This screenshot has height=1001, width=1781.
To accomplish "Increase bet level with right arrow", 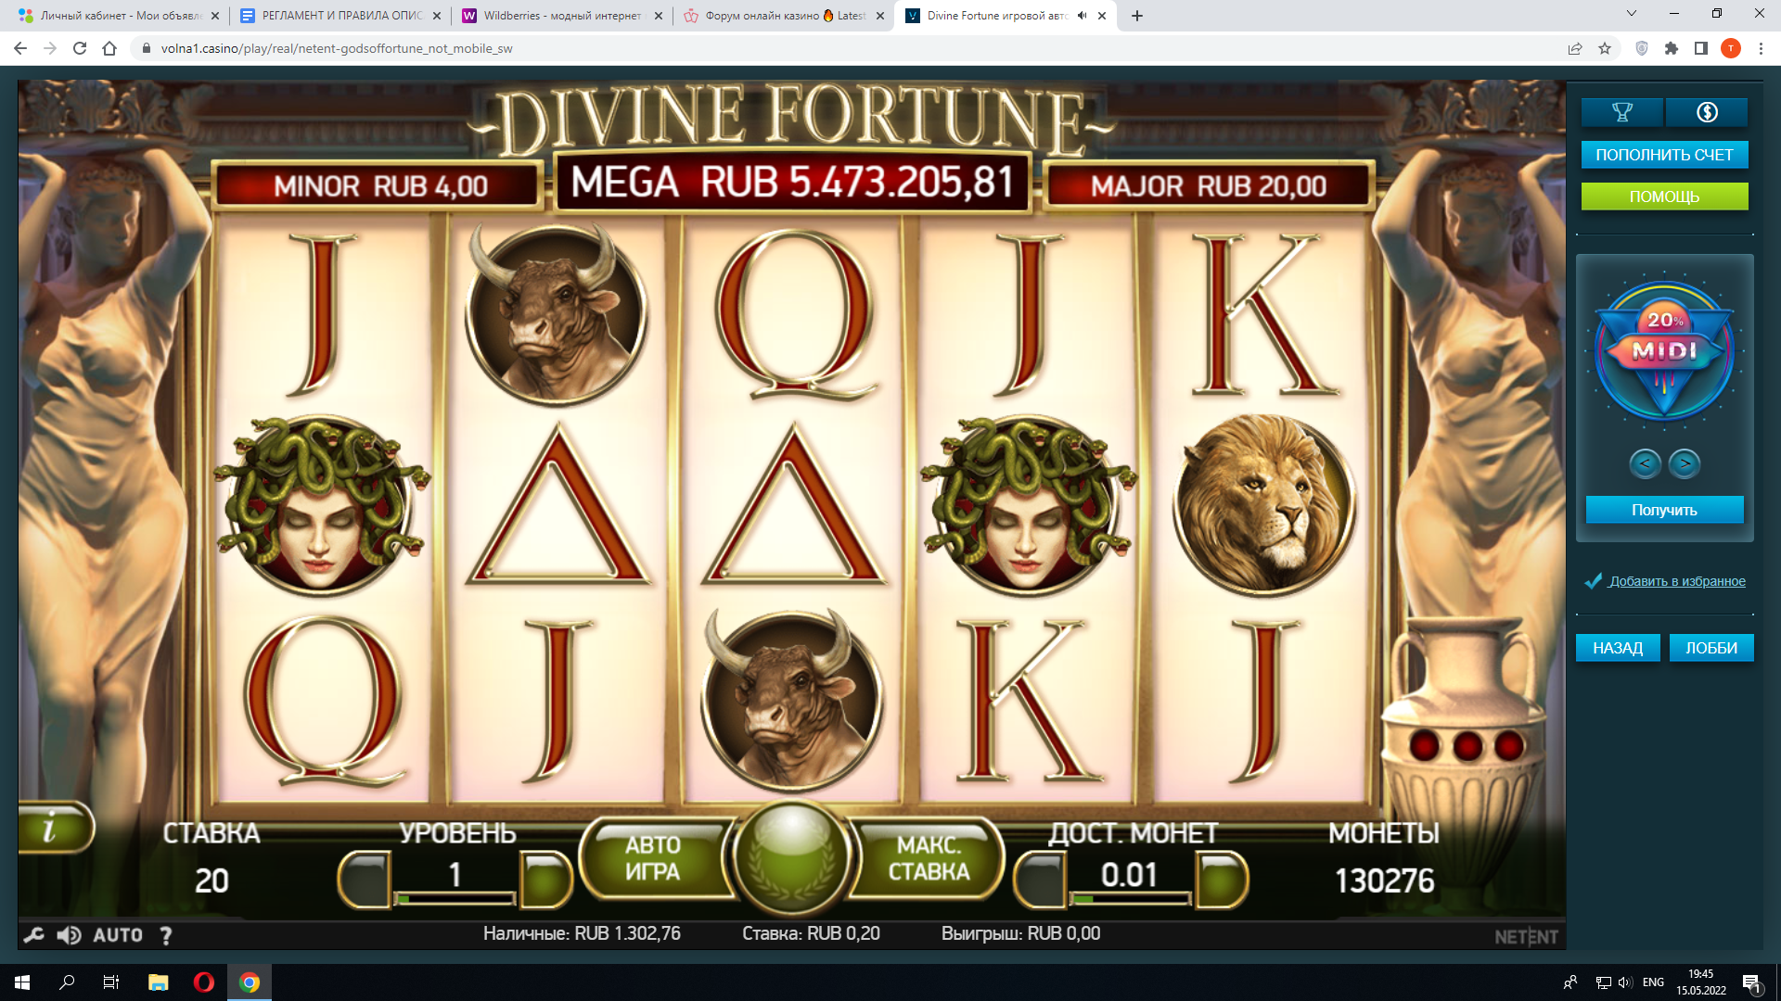I will pyautogui.click(x=546, y=879).
